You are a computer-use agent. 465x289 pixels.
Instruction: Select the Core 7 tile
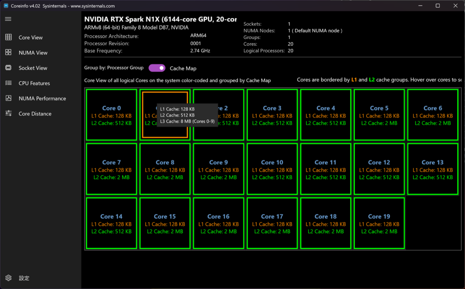pyautogui.click(x=112, y=169)
